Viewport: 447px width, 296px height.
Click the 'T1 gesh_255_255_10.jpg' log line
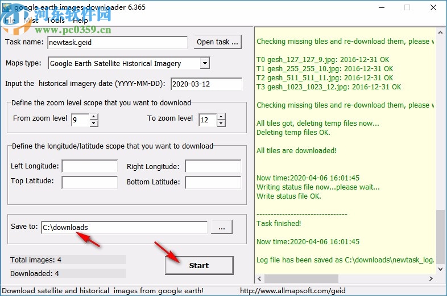(x=325, y=69)
